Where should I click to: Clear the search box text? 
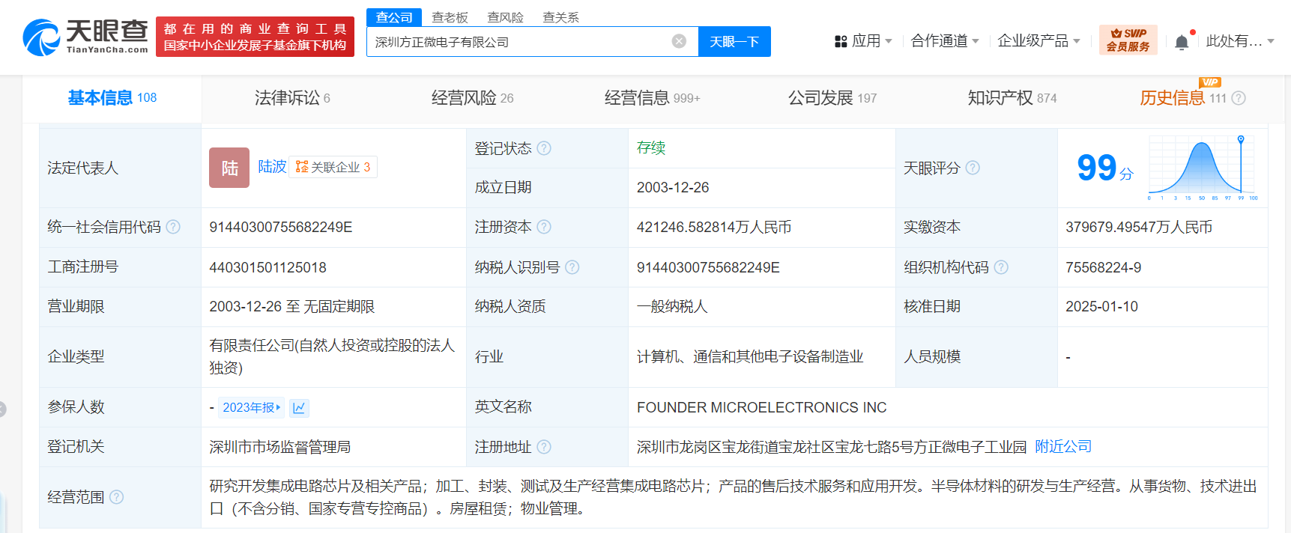[x=679, y=41]
